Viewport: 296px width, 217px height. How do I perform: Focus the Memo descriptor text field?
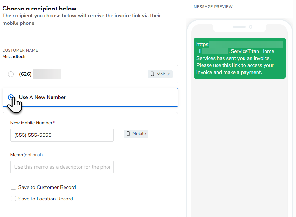coord(62,167)
